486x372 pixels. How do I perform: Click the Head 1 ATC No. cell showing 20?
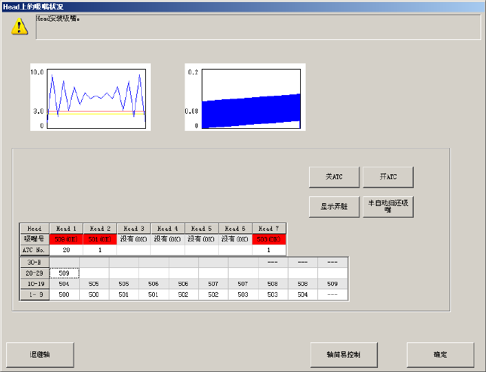point(66,250)
